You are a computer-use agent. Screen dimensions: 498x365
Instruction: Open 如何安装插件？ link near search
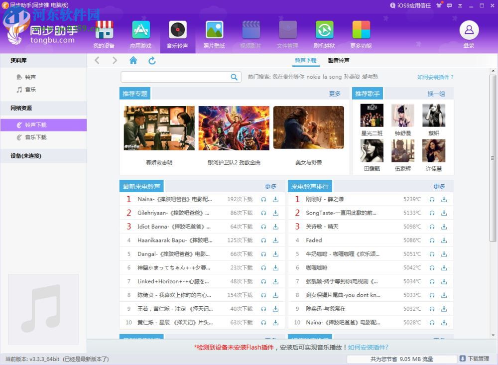click(435, 77)
